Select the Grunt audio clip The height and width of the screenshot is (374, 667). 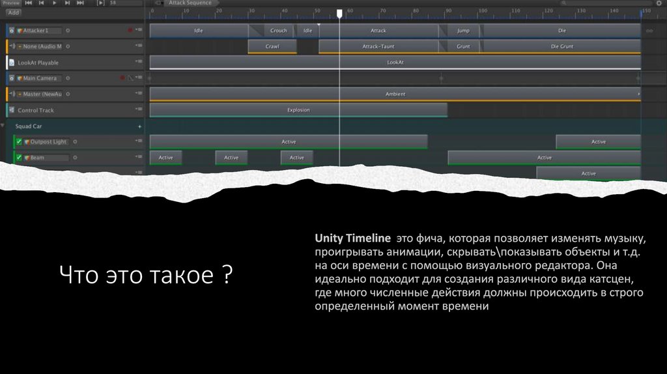coord(463,46)
